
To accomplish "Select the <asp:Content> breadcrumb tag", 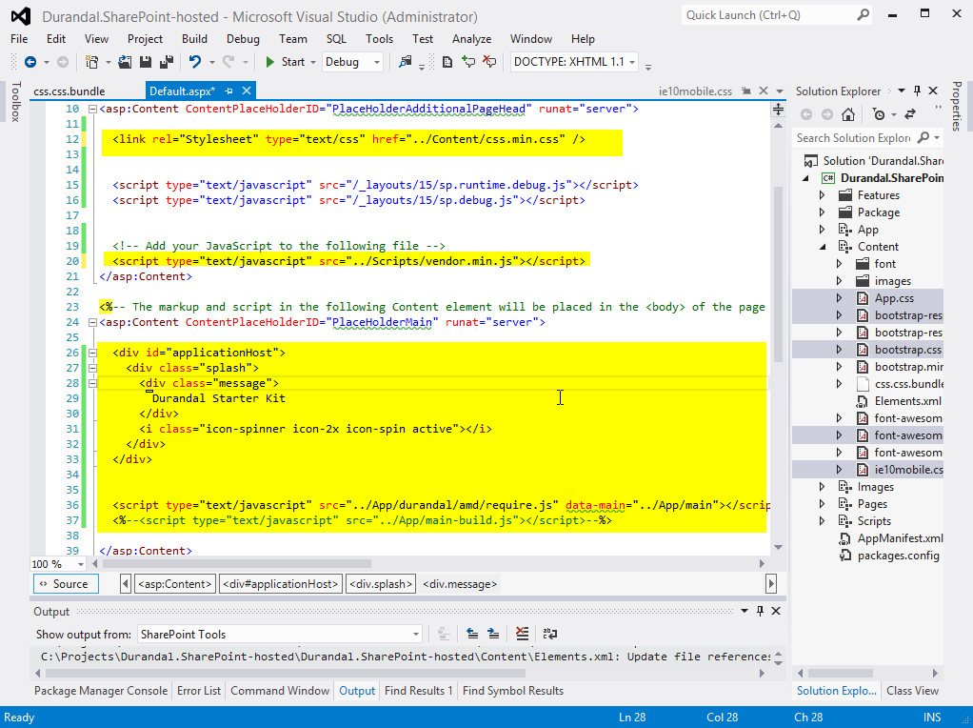I will (x=175, y=584).
